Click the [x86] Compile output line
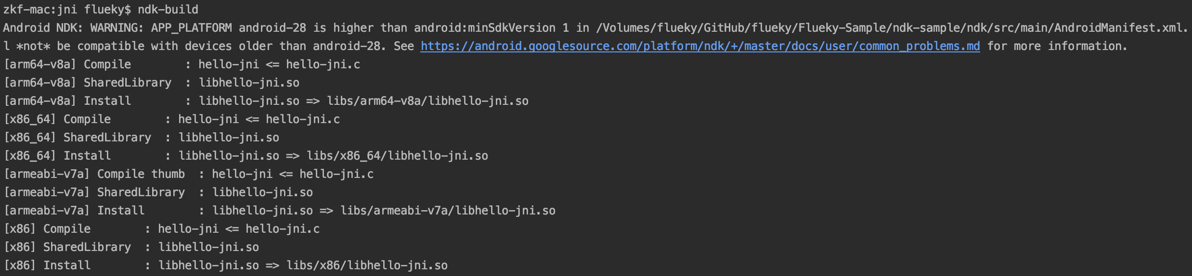Screen dimensions: 1192x276 (162, 229)
